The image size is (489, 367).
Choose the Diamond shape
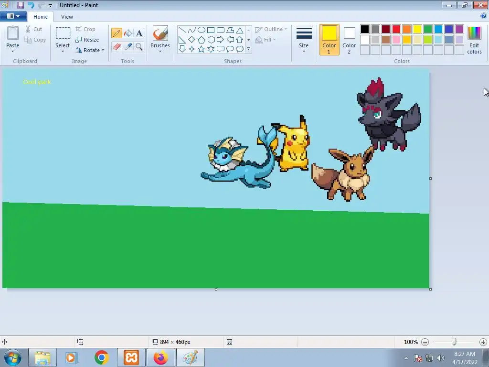click(x=192, y=40)
